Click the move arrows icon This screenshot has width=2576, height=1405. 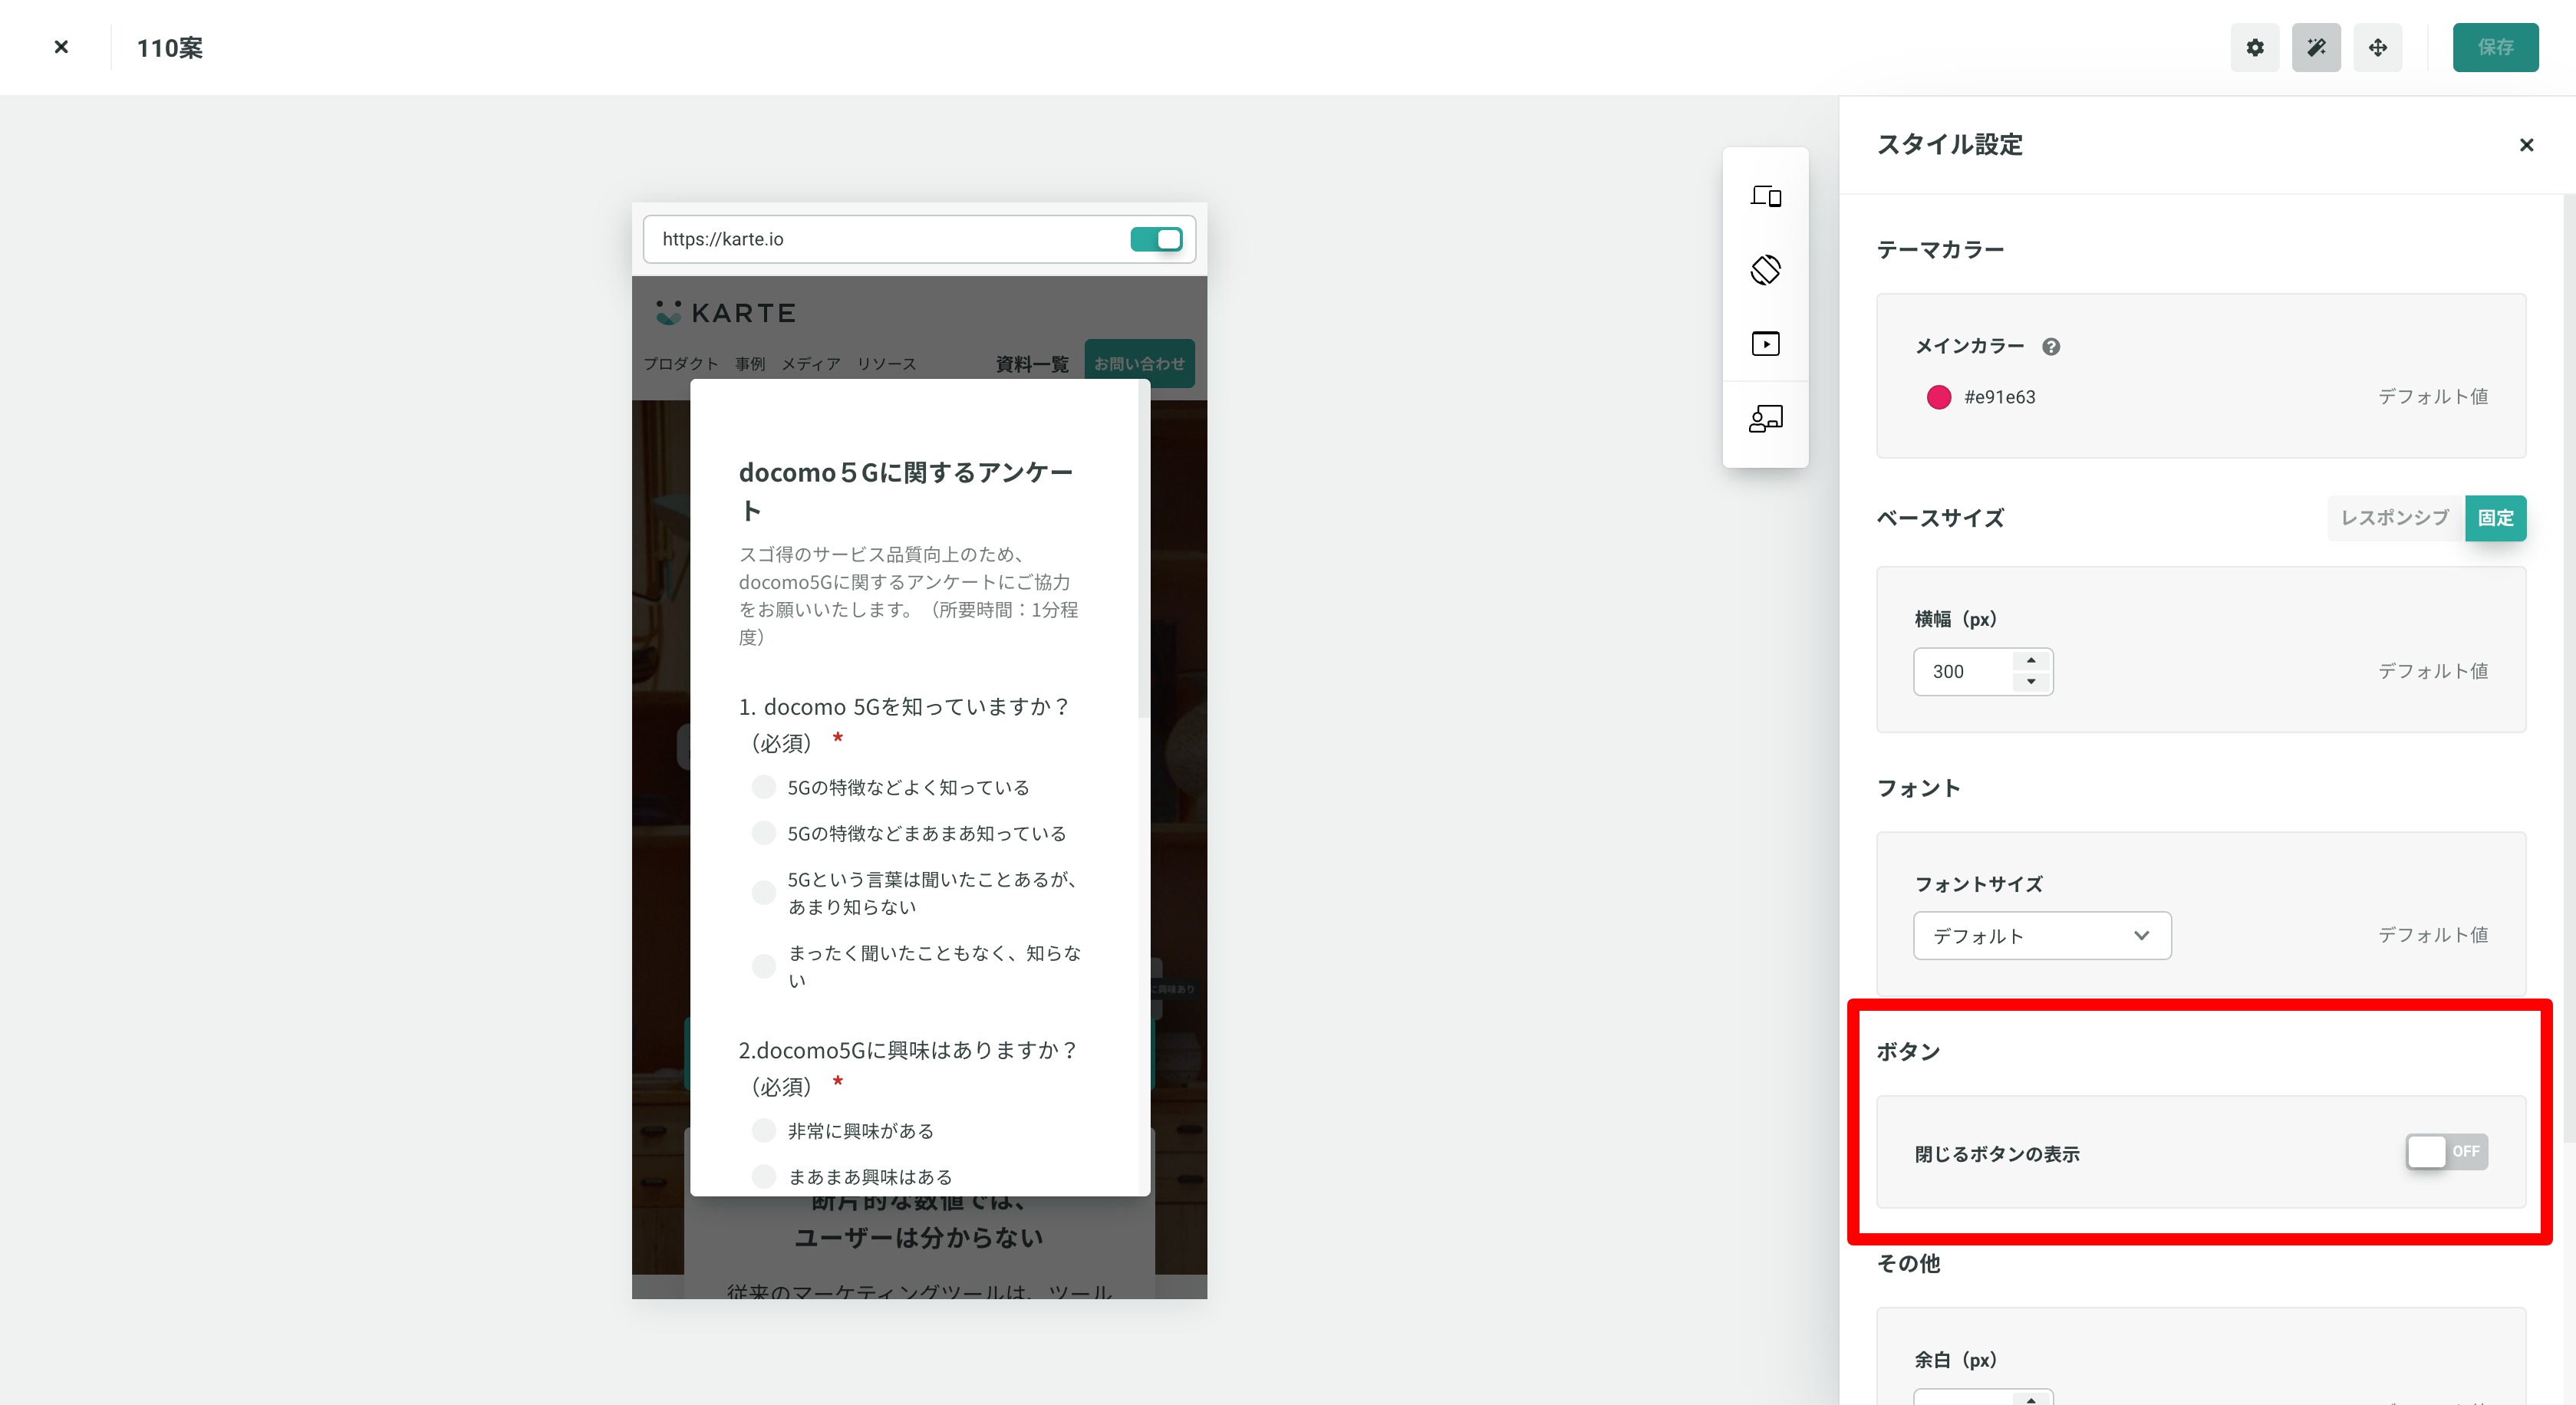click(x=2377, y=47)
